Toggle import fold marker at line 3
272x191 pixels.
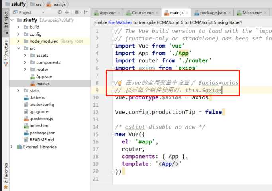[113, 46]
